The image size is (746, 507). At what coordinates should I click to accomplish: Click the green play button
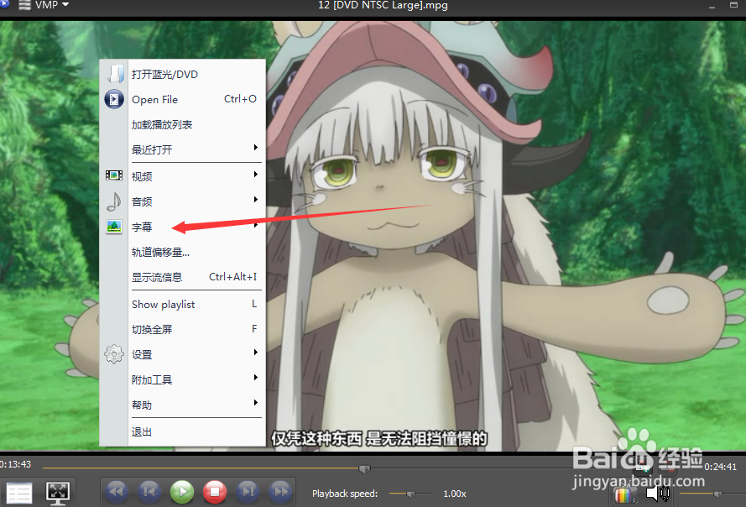[x=182, y=492]
